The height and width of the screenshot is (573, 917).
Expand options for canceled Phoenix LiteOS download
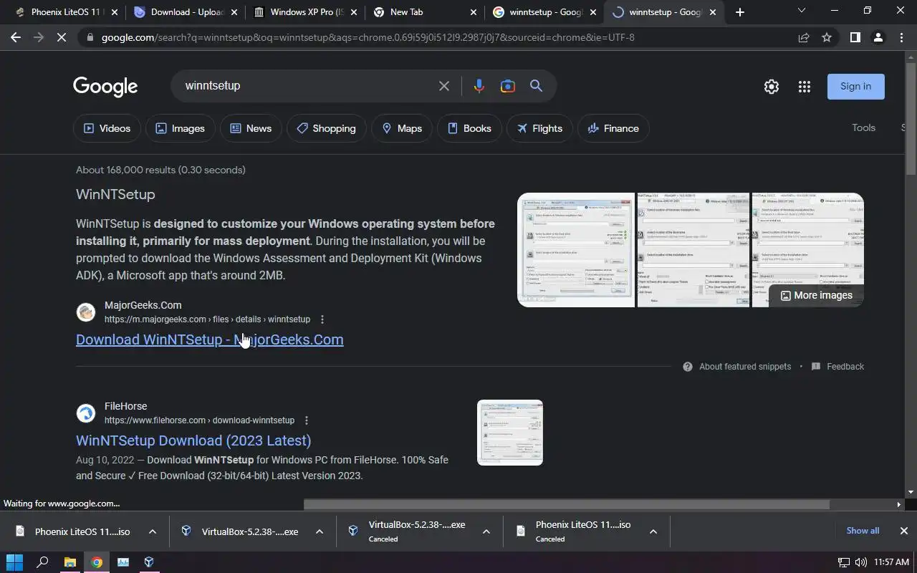(x=653, y=531)
